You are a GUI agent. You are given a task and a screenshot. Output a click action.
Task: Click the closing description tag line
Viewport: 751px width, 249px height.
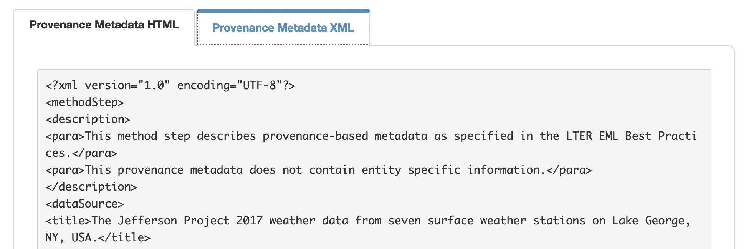91,187
